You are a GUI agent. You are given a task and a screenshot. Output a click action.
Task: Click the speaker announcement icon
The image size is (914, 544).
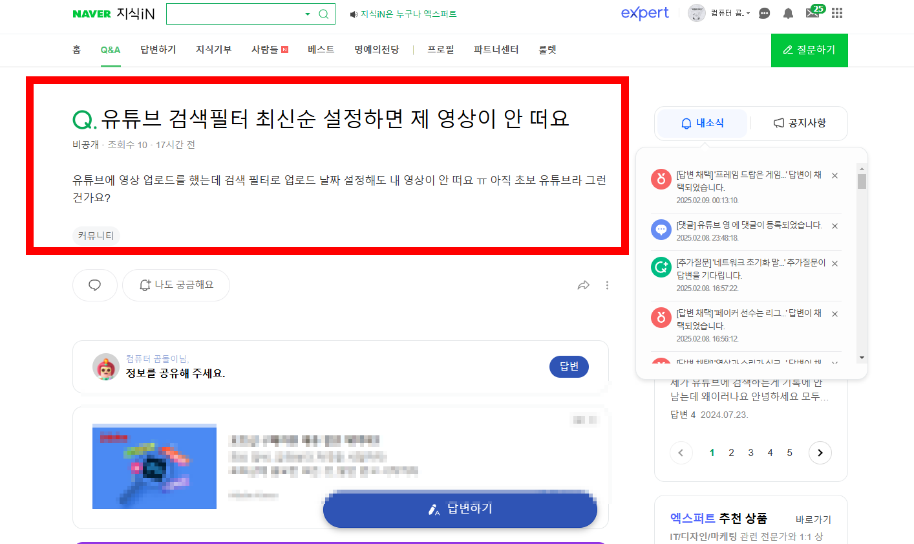pos(354,14)
